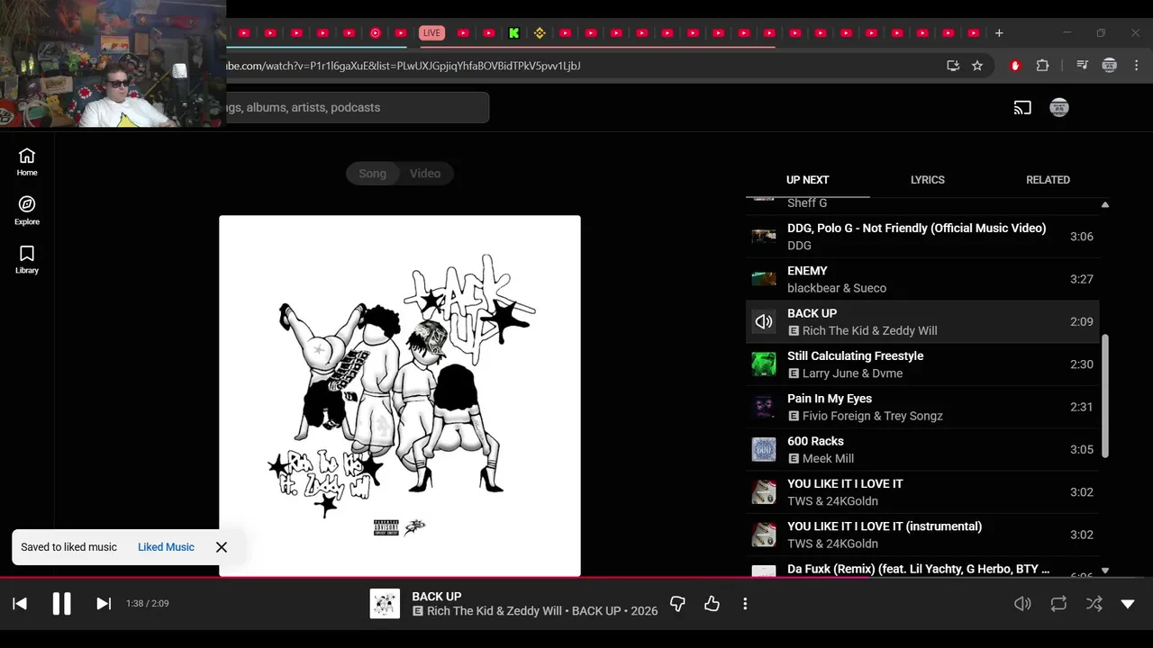Open Liked Music link in toast

coord(166,547)
